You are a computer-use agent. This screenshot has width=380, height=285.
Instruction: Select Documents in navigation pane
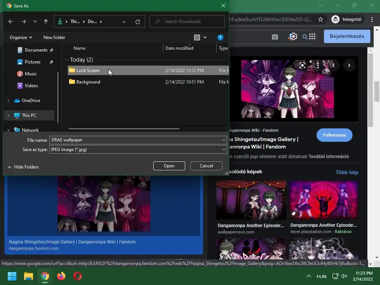pos(36,50)
